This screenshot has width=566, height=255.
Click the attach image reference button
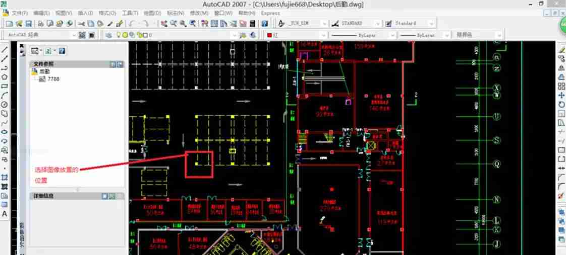[x=35, y=51]
